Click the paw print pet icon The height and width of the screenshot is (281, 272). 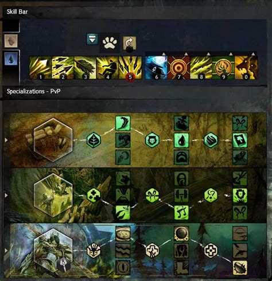pos(110,43)
